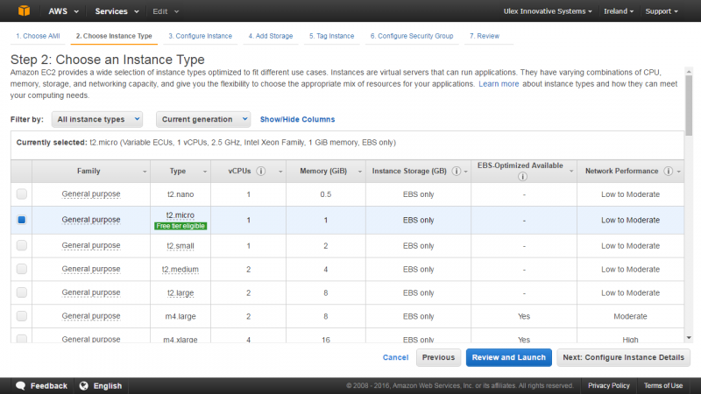Click the t2.micro type link
The image size is (701, 394).
pyautogui.click(x=181, y=215)
